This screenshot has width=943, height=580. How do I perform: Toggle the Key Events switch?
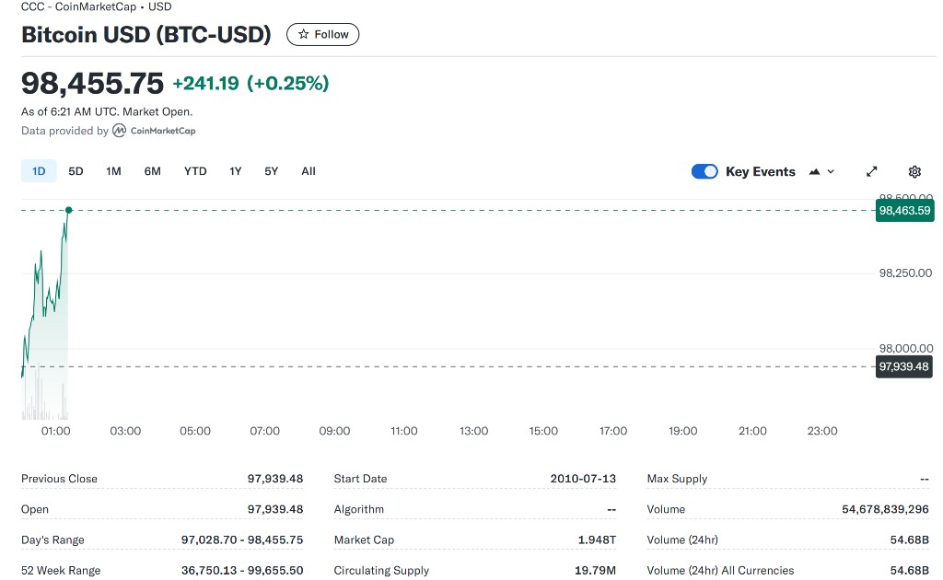(704, 171)
